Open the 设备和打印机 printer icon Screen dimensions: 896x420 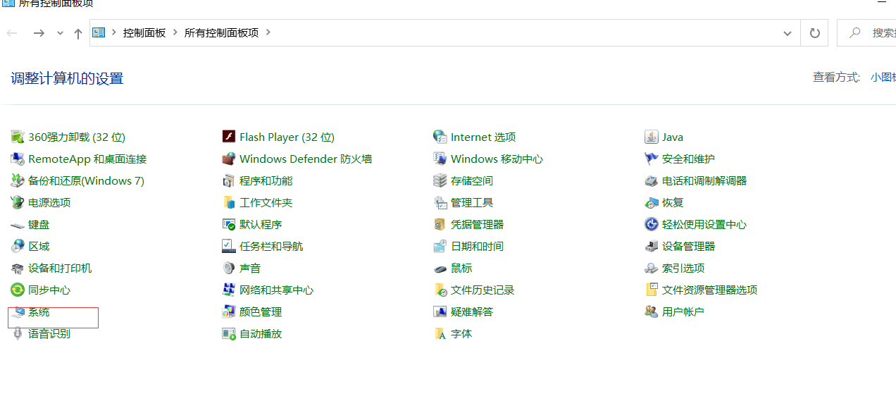pos(18,268)
